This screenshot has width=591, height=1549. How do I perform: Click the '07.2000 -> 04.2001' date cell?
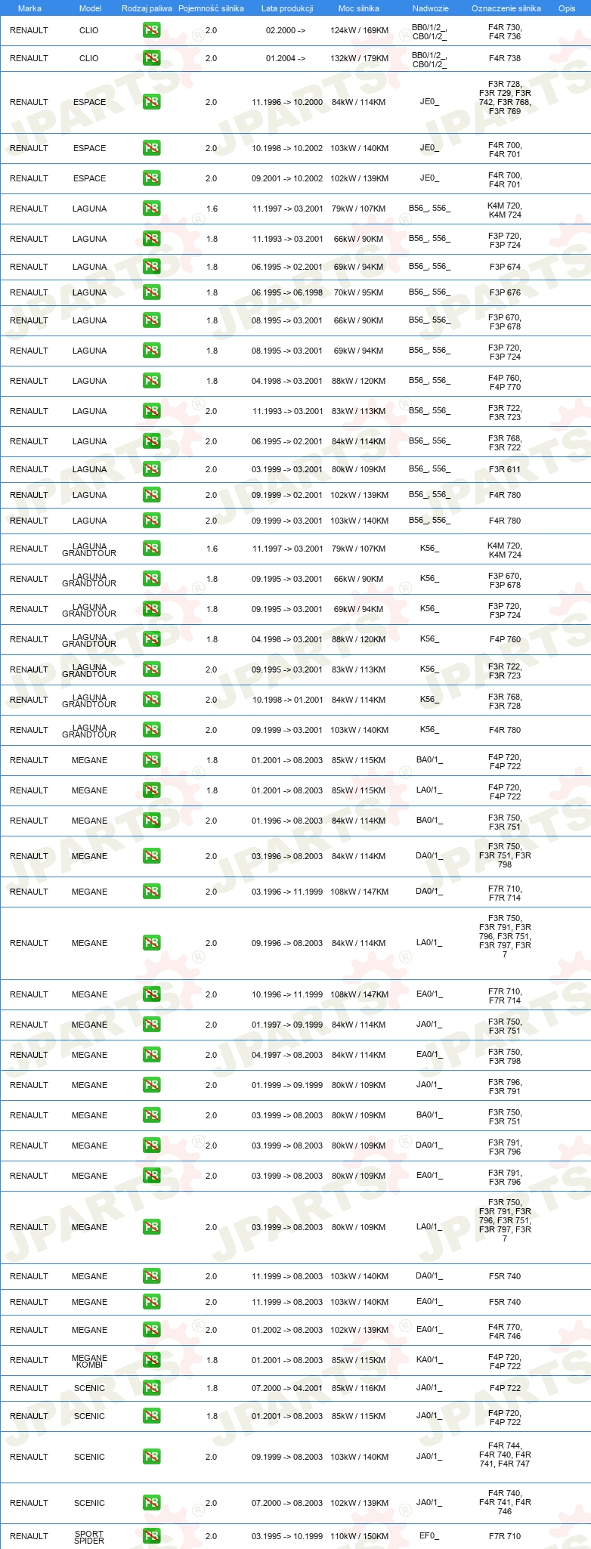(287, 1388)
